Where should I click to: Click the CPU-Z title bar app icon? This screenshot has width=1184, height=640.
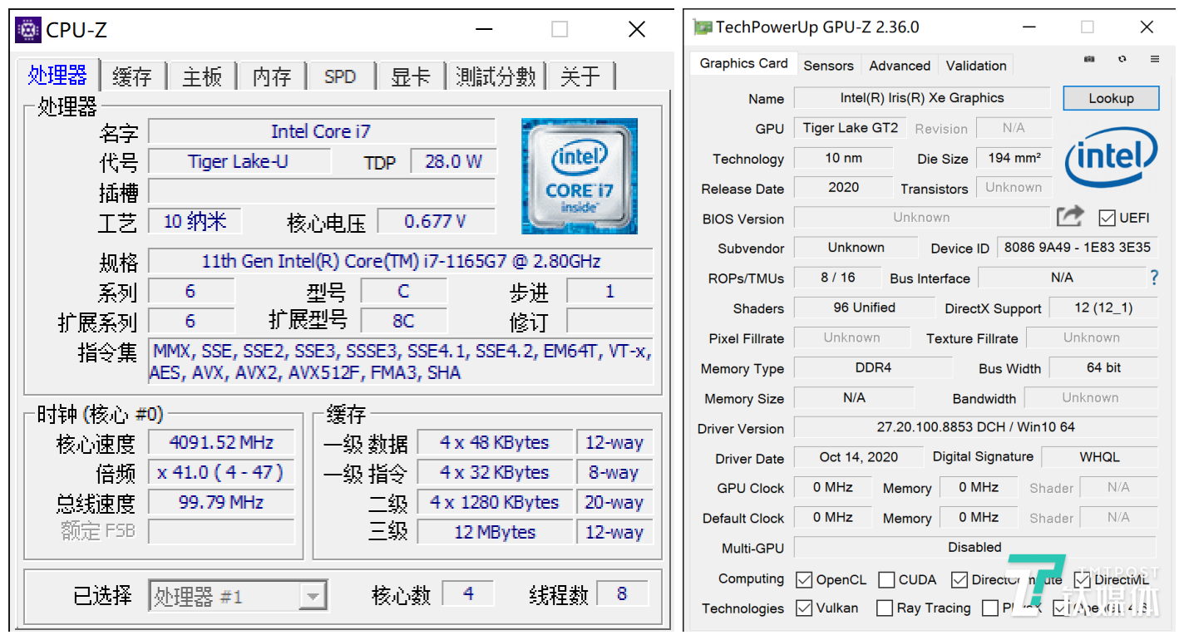tap(28, 30)
